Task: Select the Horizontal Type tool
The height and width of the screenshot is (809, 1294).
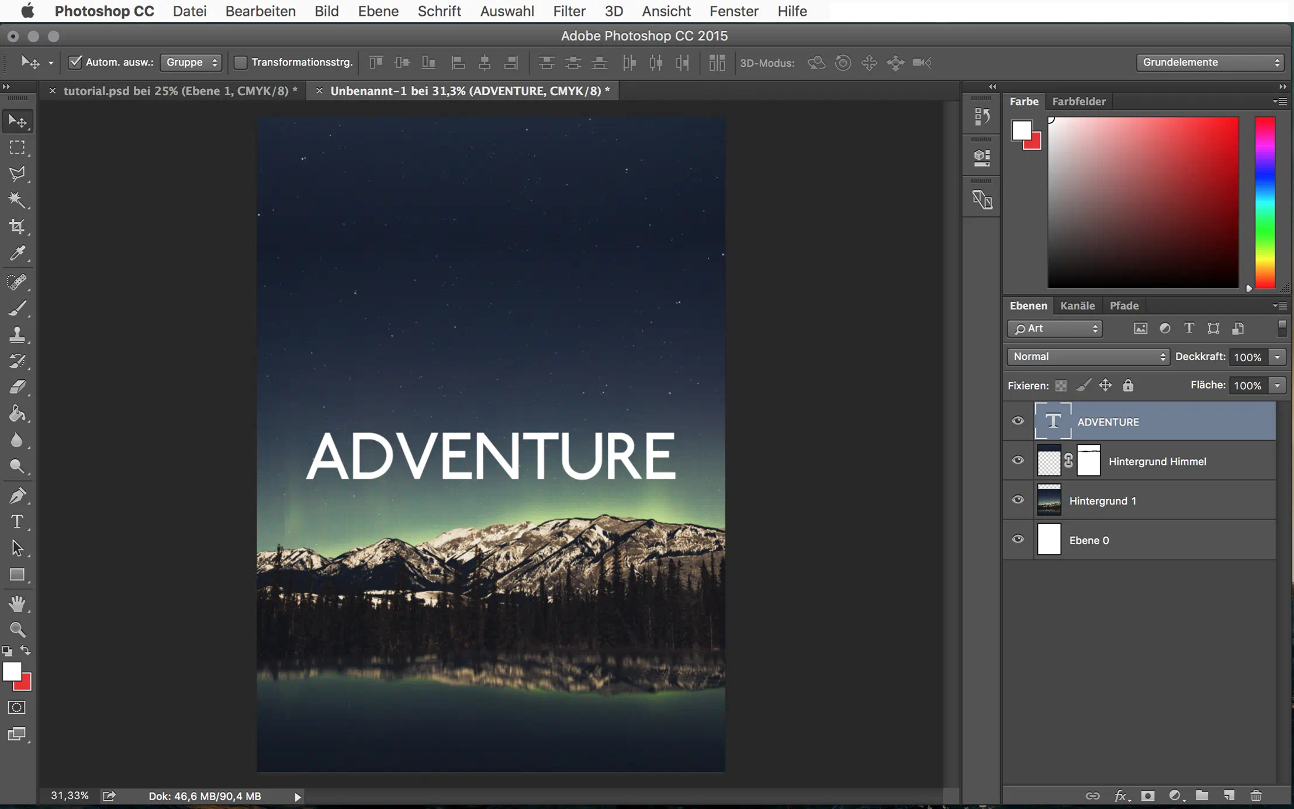Action: 17,521
